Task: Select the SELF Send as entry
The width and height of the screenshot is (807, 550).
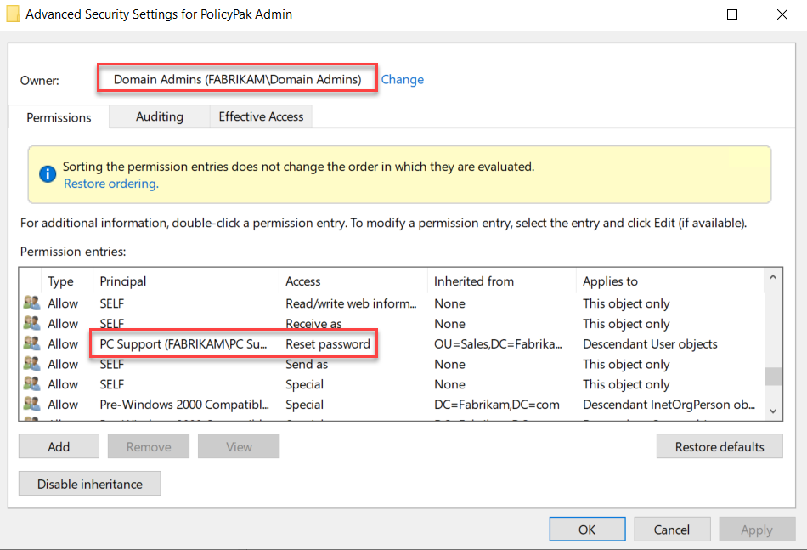Action: click(x=393, y=364)
